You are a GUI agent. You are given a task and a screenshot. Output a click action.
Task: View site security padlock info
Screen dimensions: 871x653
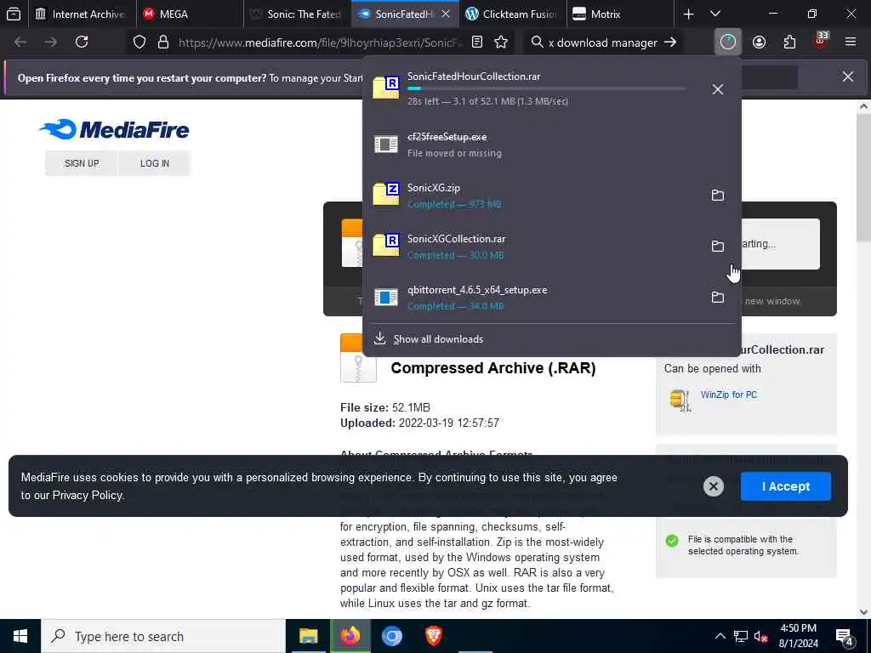pos(162,43)
